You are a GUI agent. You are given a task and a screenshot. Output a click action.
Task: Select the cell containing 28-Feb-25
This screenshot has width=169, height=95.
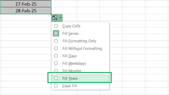(x=26, y=11)
